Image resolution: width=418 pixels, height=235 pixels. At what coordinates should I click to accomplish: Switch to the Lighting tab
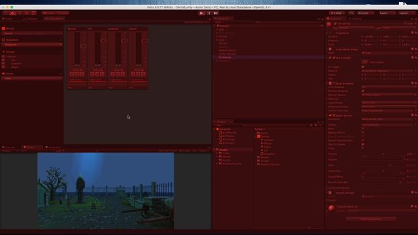[x=356, y=19]
